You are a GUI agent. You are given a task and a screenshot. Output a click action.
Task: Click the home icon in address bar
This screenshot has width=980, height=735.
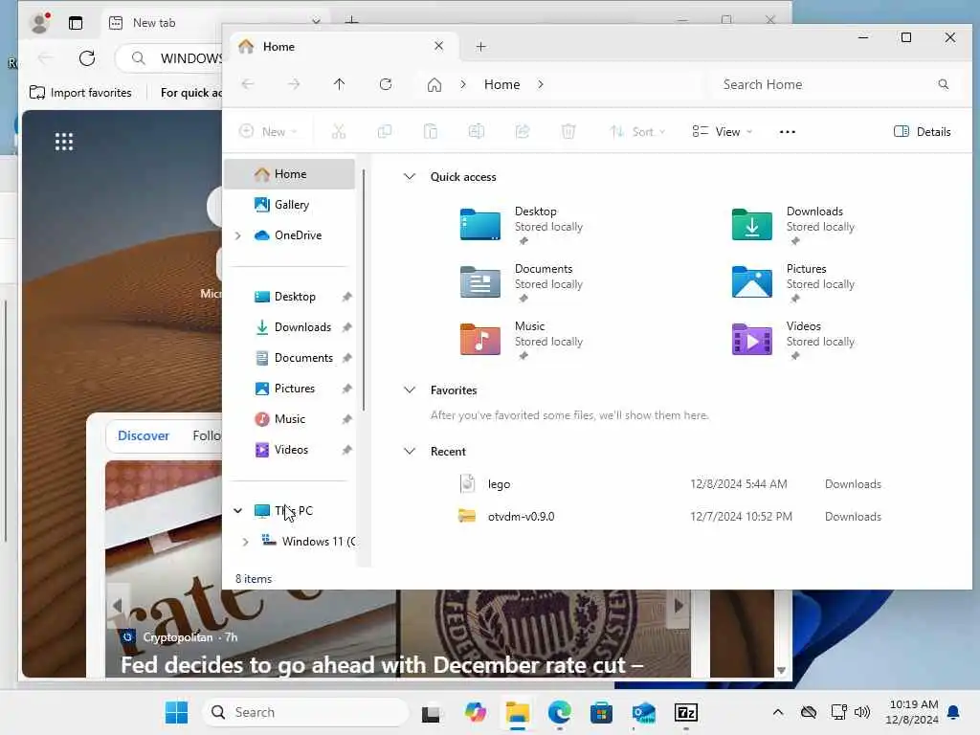pyautogui.click(x=434, y=84)
